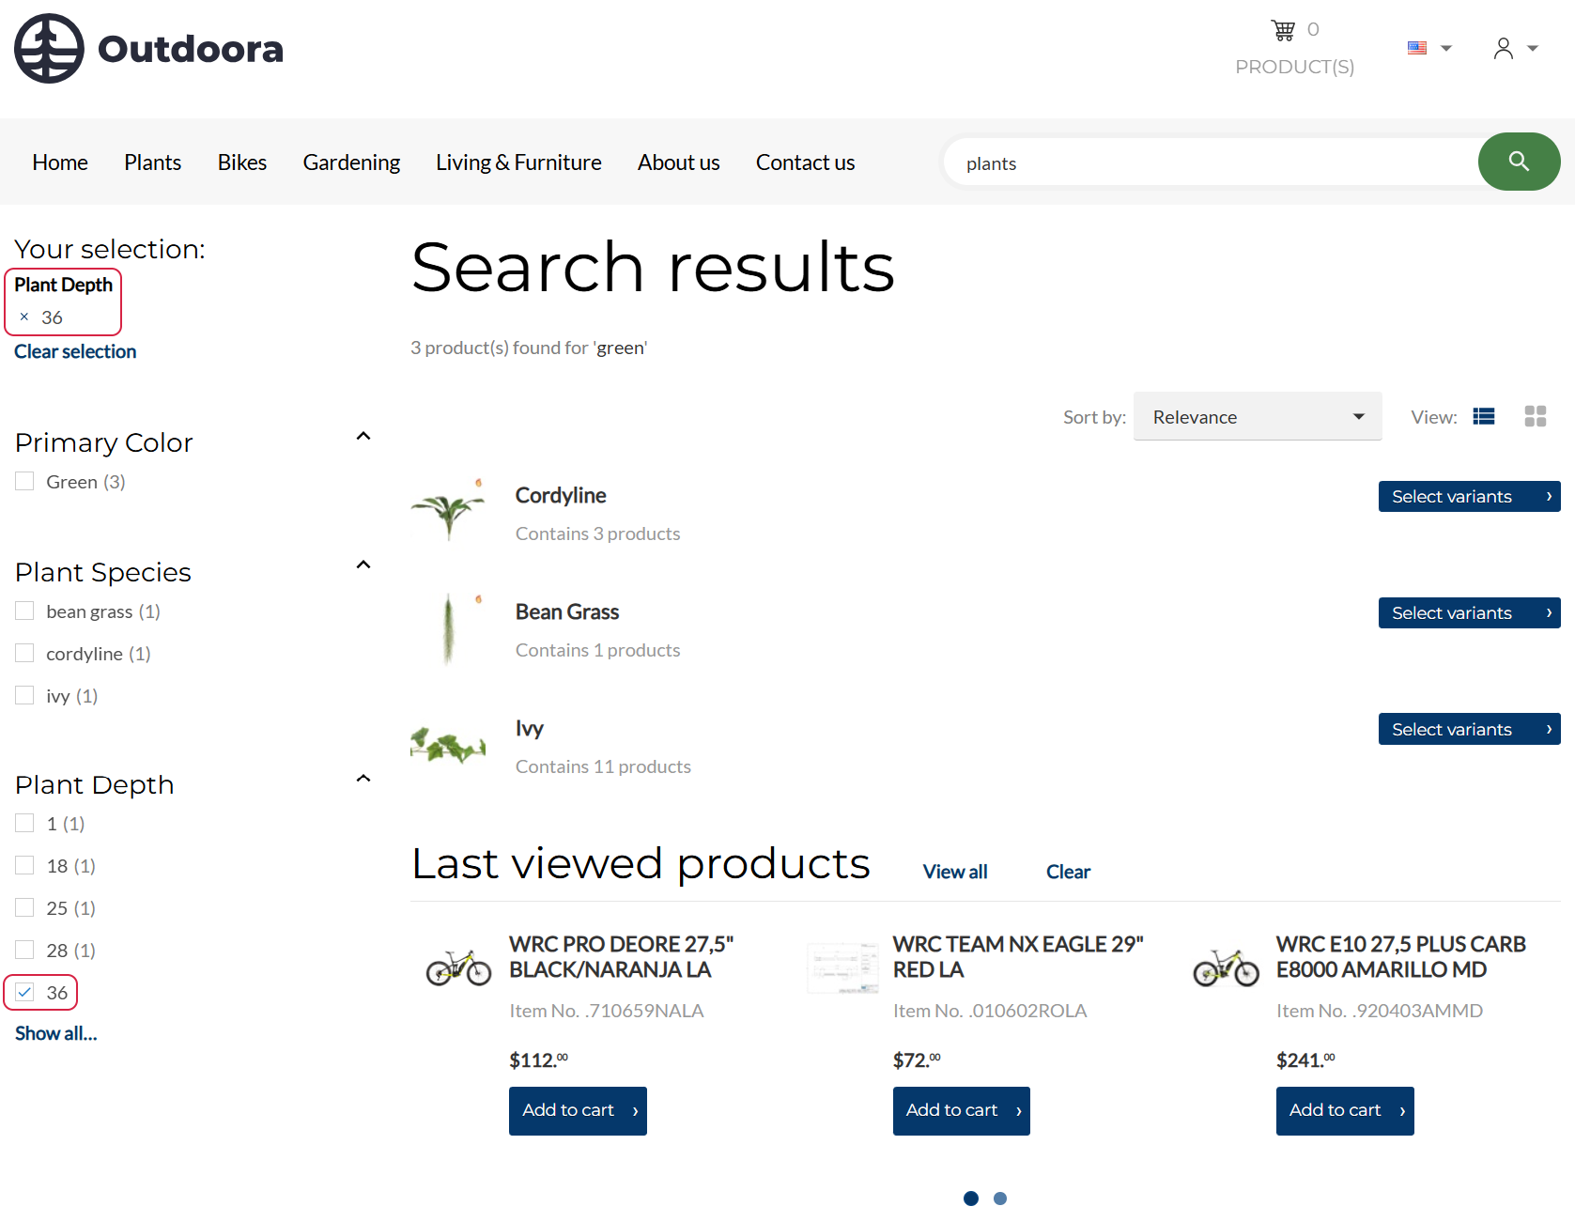Open the language dropdown arrow
1575x1222 pixels.
[1446, 48]
